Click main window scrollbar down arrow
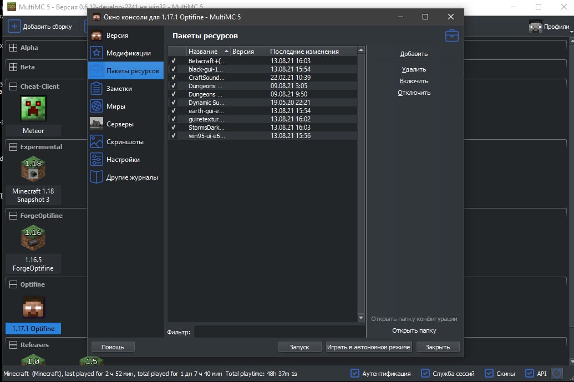Image resolution: width=574 pixels, height=382 pixels. click(x=571, y=362)
